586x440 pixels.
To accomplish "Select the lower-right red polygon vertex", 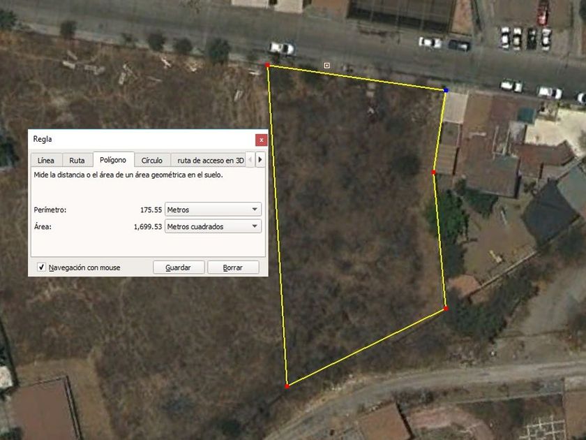I will pyautogui.click(x=446, y=309).
